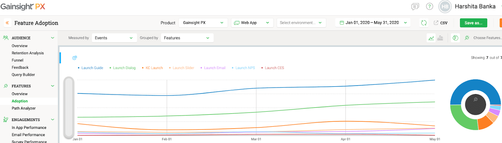502x143 pixels.
Task: Collapse the Audience section chevron
Action: point(52,38)
